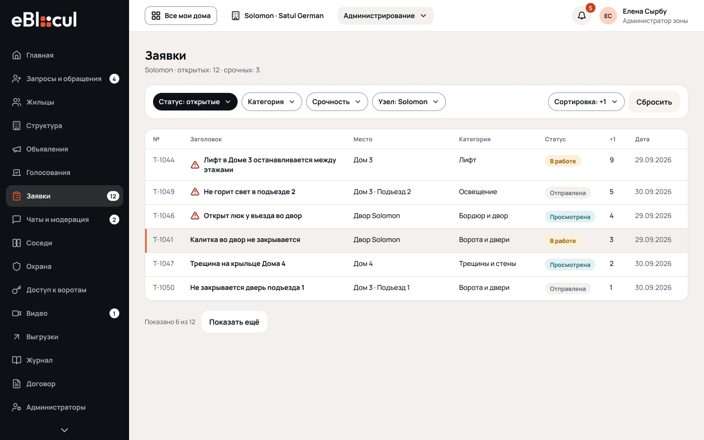The height and width of the screenshot is (440, 704).
Task: Click the Видео camera icon
Action: [17, 313]
